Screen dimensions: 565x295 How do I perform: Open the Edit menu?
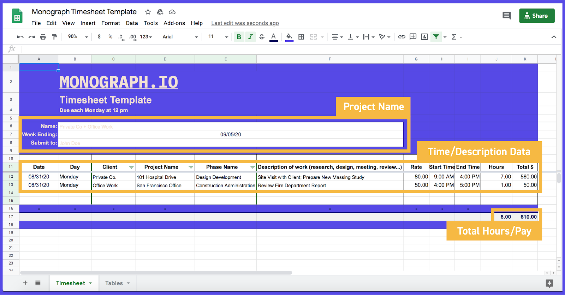[51, 23]
